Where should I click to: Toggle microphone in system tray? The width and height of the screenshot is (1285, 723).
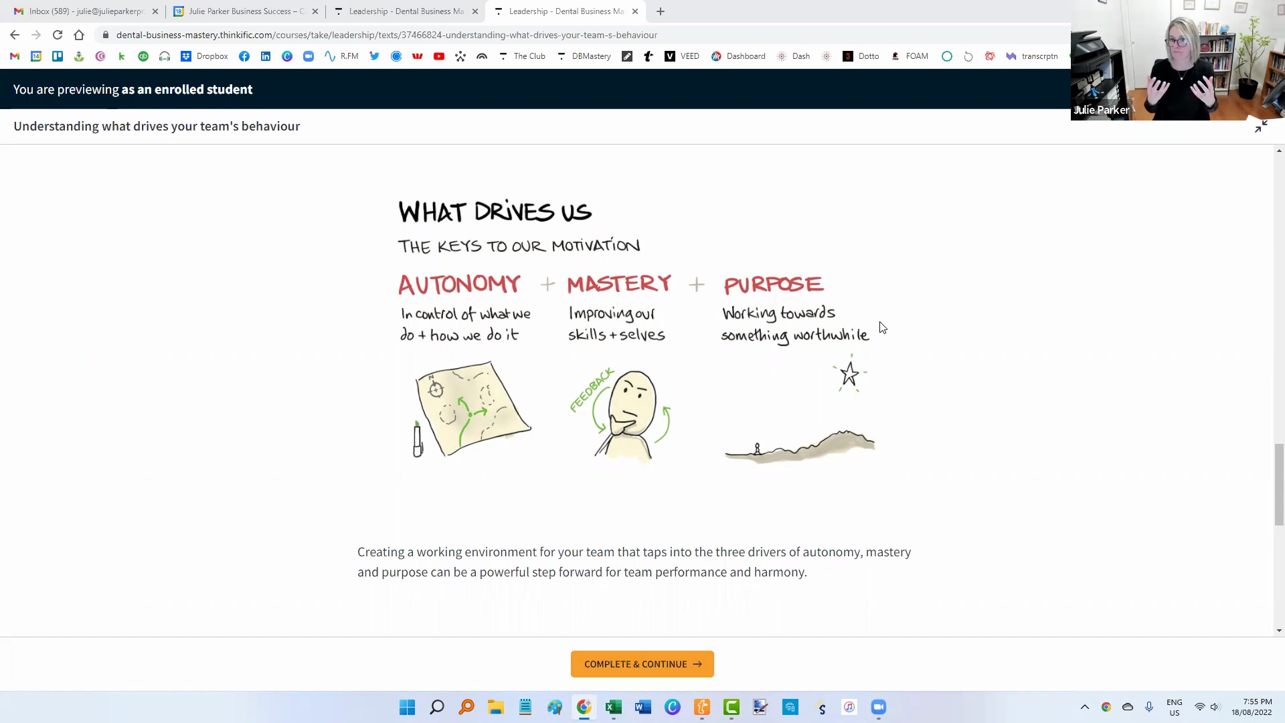pyautogui.click(x=1149, y=707)
